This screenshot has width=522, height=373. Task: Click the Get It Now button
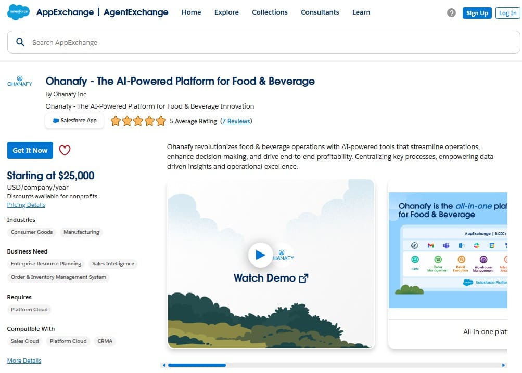pos(30,150)
